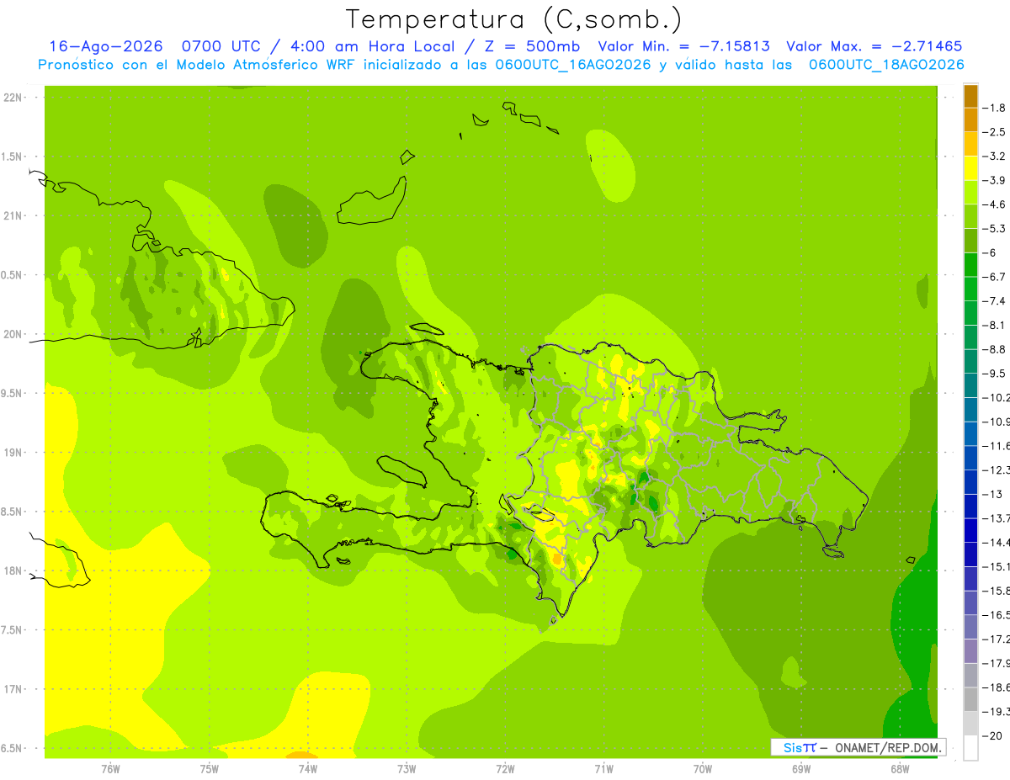Image resolution: width=1010 pixels, height=780 pixels.
Task: Pick the dark orange swatch above -1.8
Action: tap(970, 96)
